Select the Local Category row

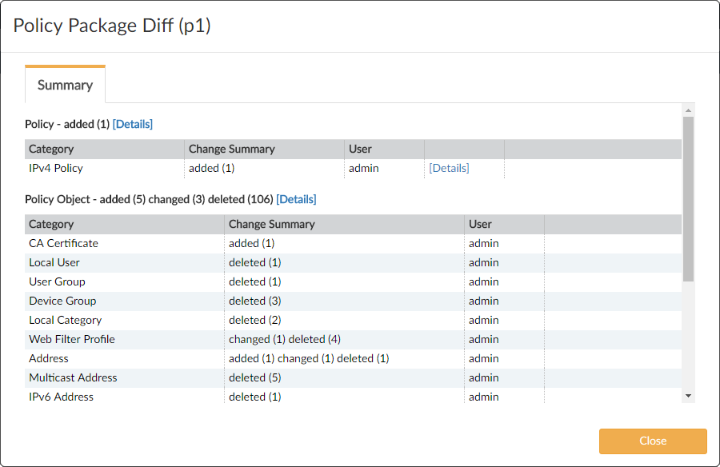65,320
